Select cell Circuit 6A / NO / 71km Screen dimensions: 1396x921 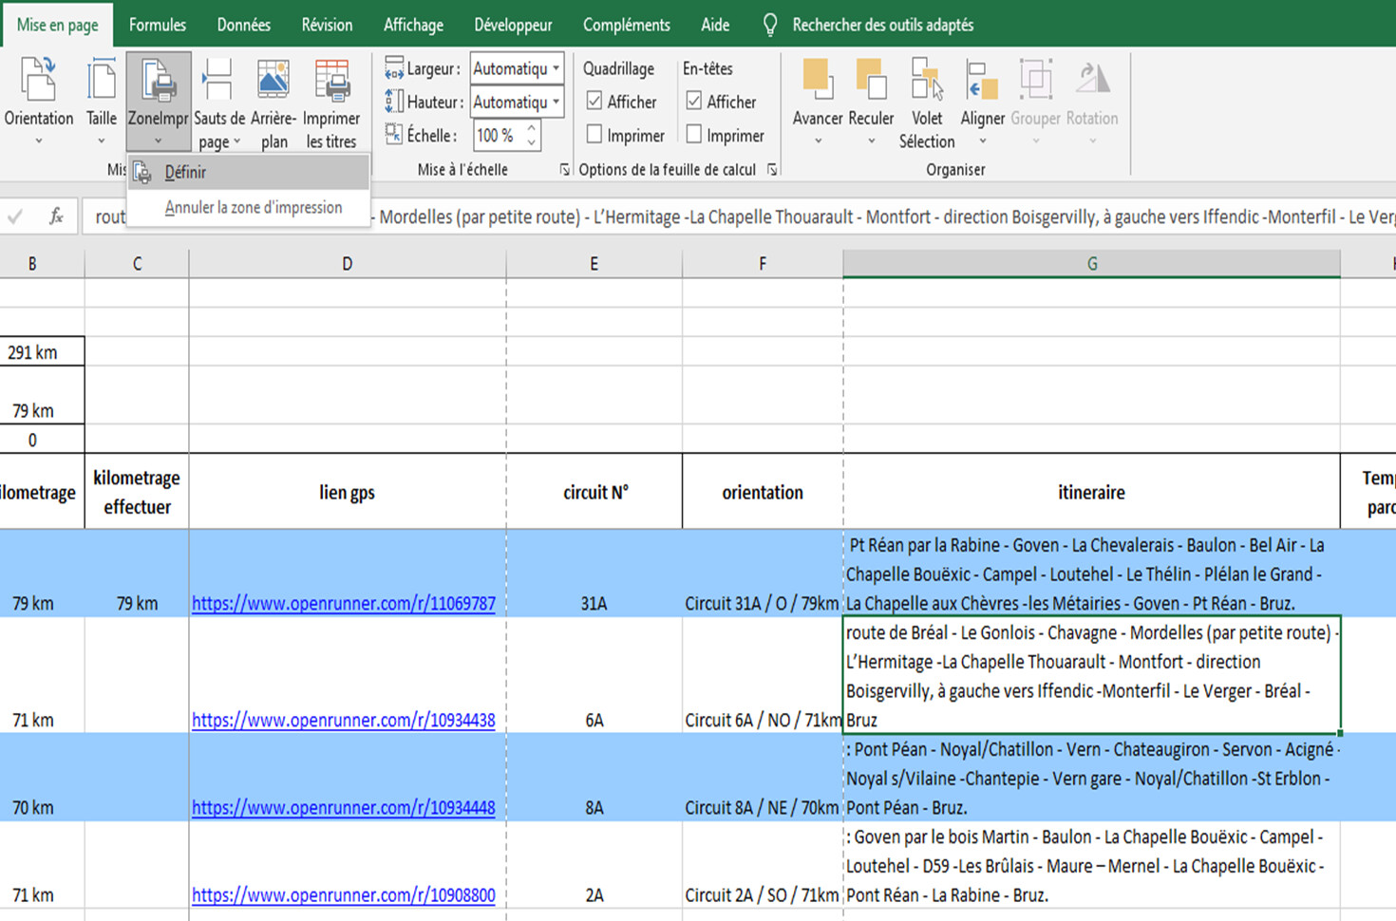762,675
